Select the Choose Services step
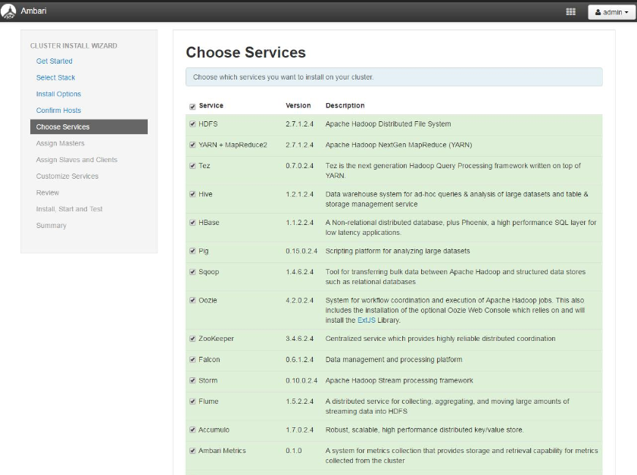This screenshot has height=475, width=637. [x=89, y=127]
